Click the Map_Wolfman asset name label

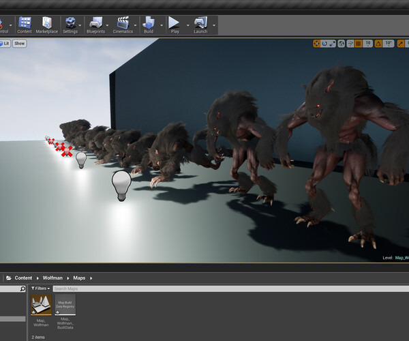tap(41, 323)
